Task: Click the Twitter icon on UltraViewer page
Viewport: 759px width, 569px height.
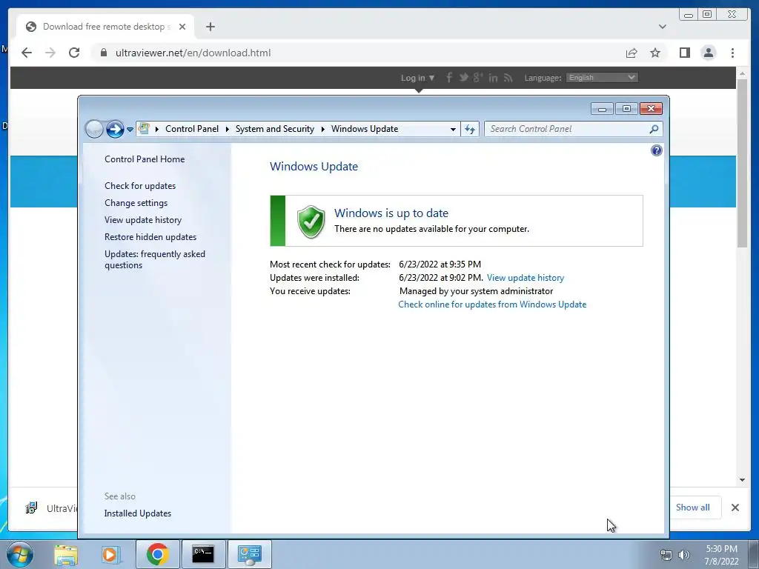Action: tap(463, 77)
